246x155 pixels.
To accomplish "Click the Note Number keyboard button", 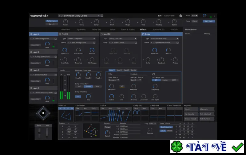I will pyautogui.click(x=207, y=119).
